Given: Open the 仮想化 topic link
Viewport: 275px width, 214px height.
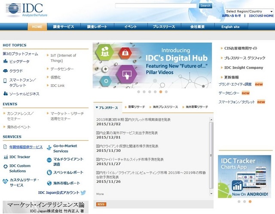Looking at the screenshot, I should [x=55, y=77].
